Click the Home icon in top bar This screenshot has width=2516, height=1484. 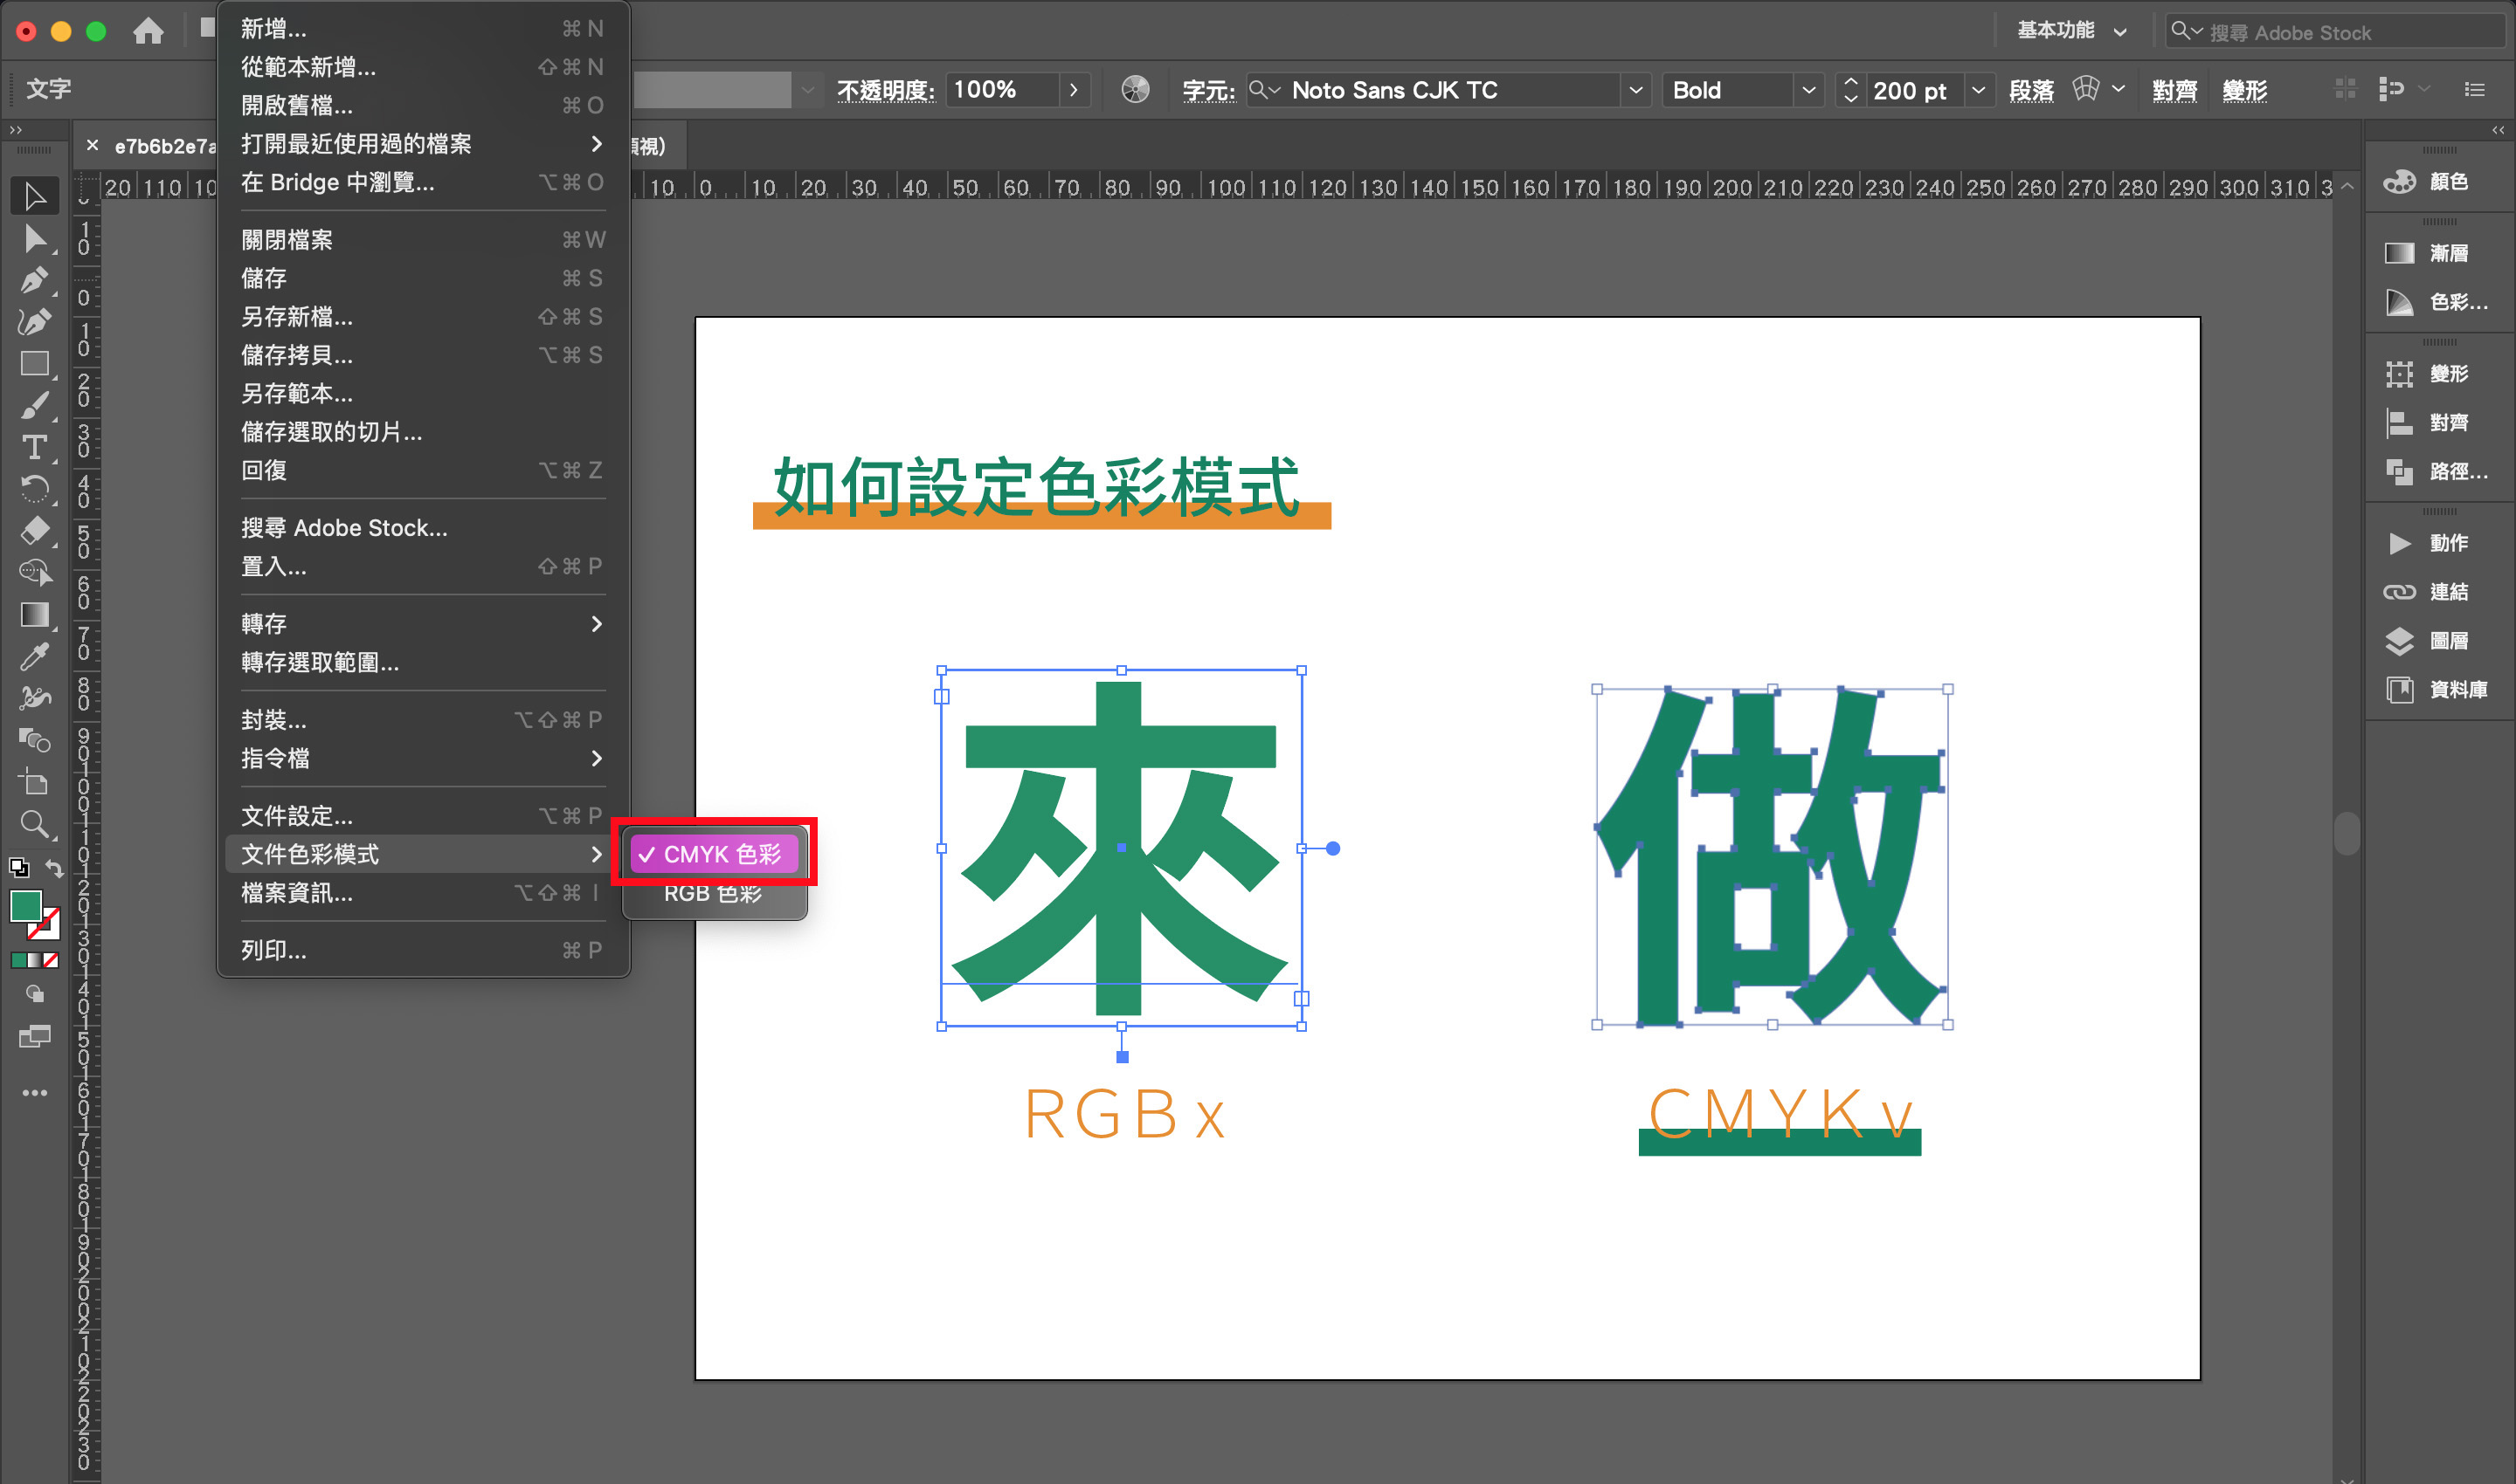coord(149,31)
